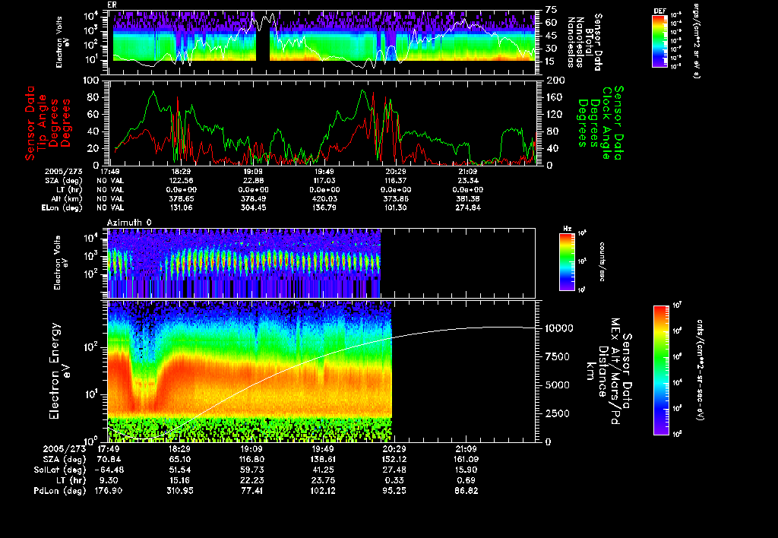Click the PdLon value 102.12

point(323,491)
